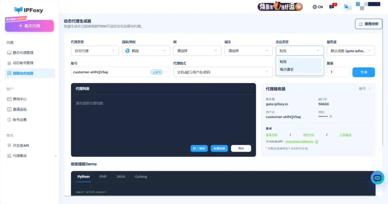The image size is (388, 204).
Task: Click the New Year lucky draw banner
Action: click(280, 6)
